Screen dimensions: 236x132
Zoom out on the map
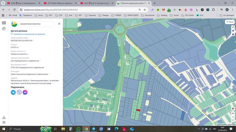pyautogui.click(x=233, y=117)
